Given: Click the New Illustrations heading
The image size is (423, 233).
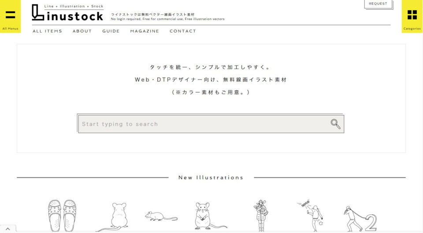Looking at the screenshot, I should point(211,178).
